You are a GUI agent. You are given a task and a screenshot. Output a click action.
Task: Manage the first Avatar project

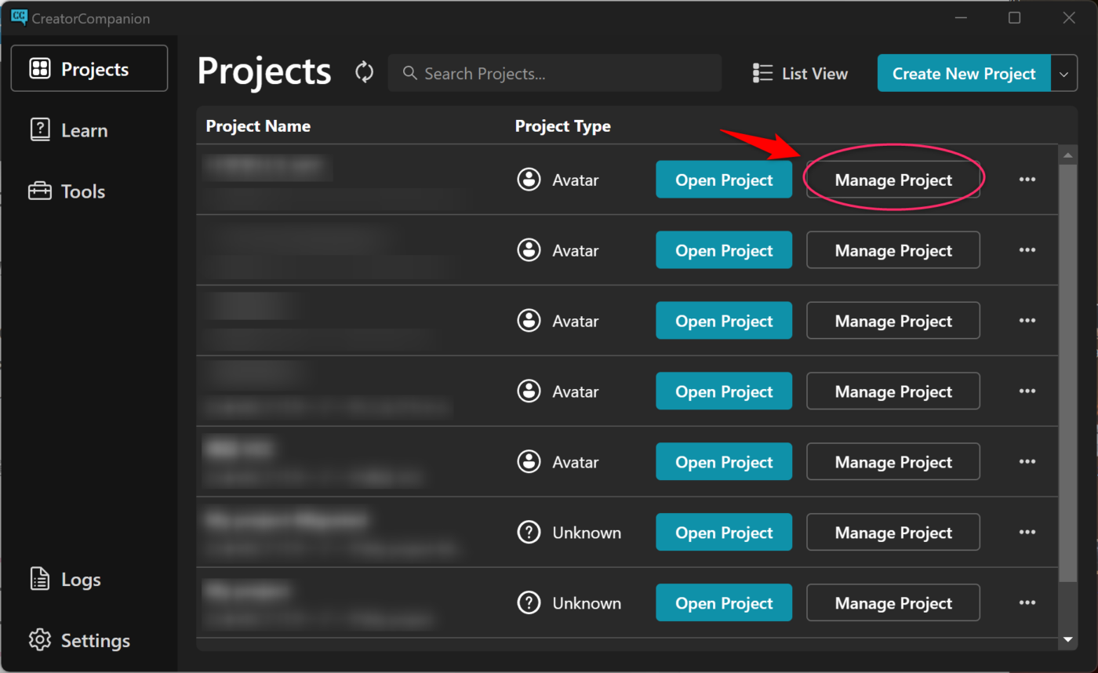point(893,180)
